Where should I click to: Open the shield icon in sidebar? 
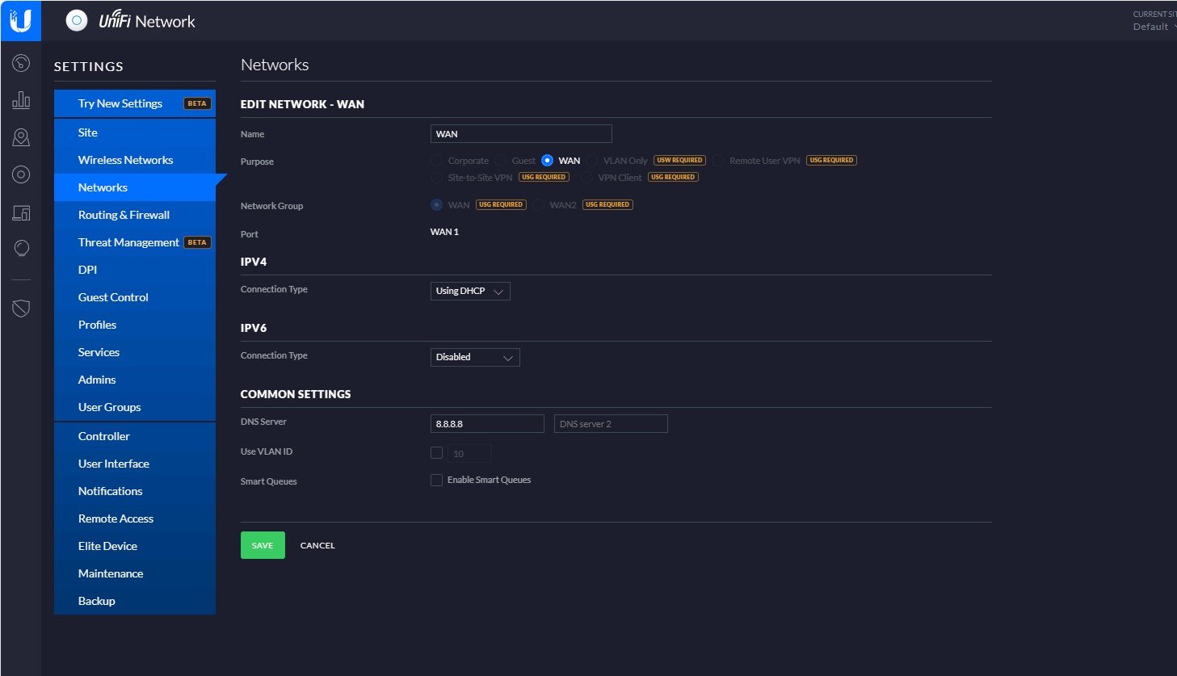(x=21, y=308)
